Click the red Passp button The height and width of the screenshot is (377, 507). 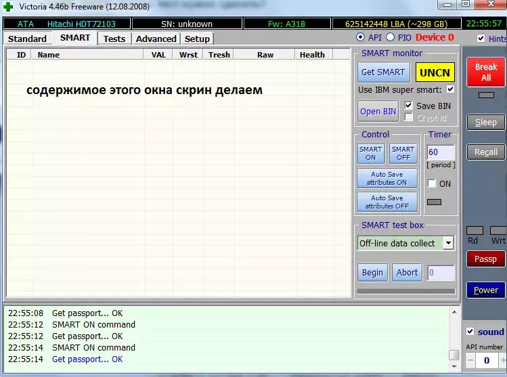click(x=485, y=259)
